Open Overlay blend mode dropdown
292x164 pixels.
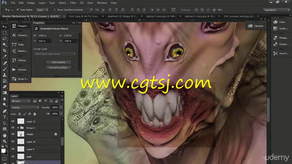coord(25,108)
